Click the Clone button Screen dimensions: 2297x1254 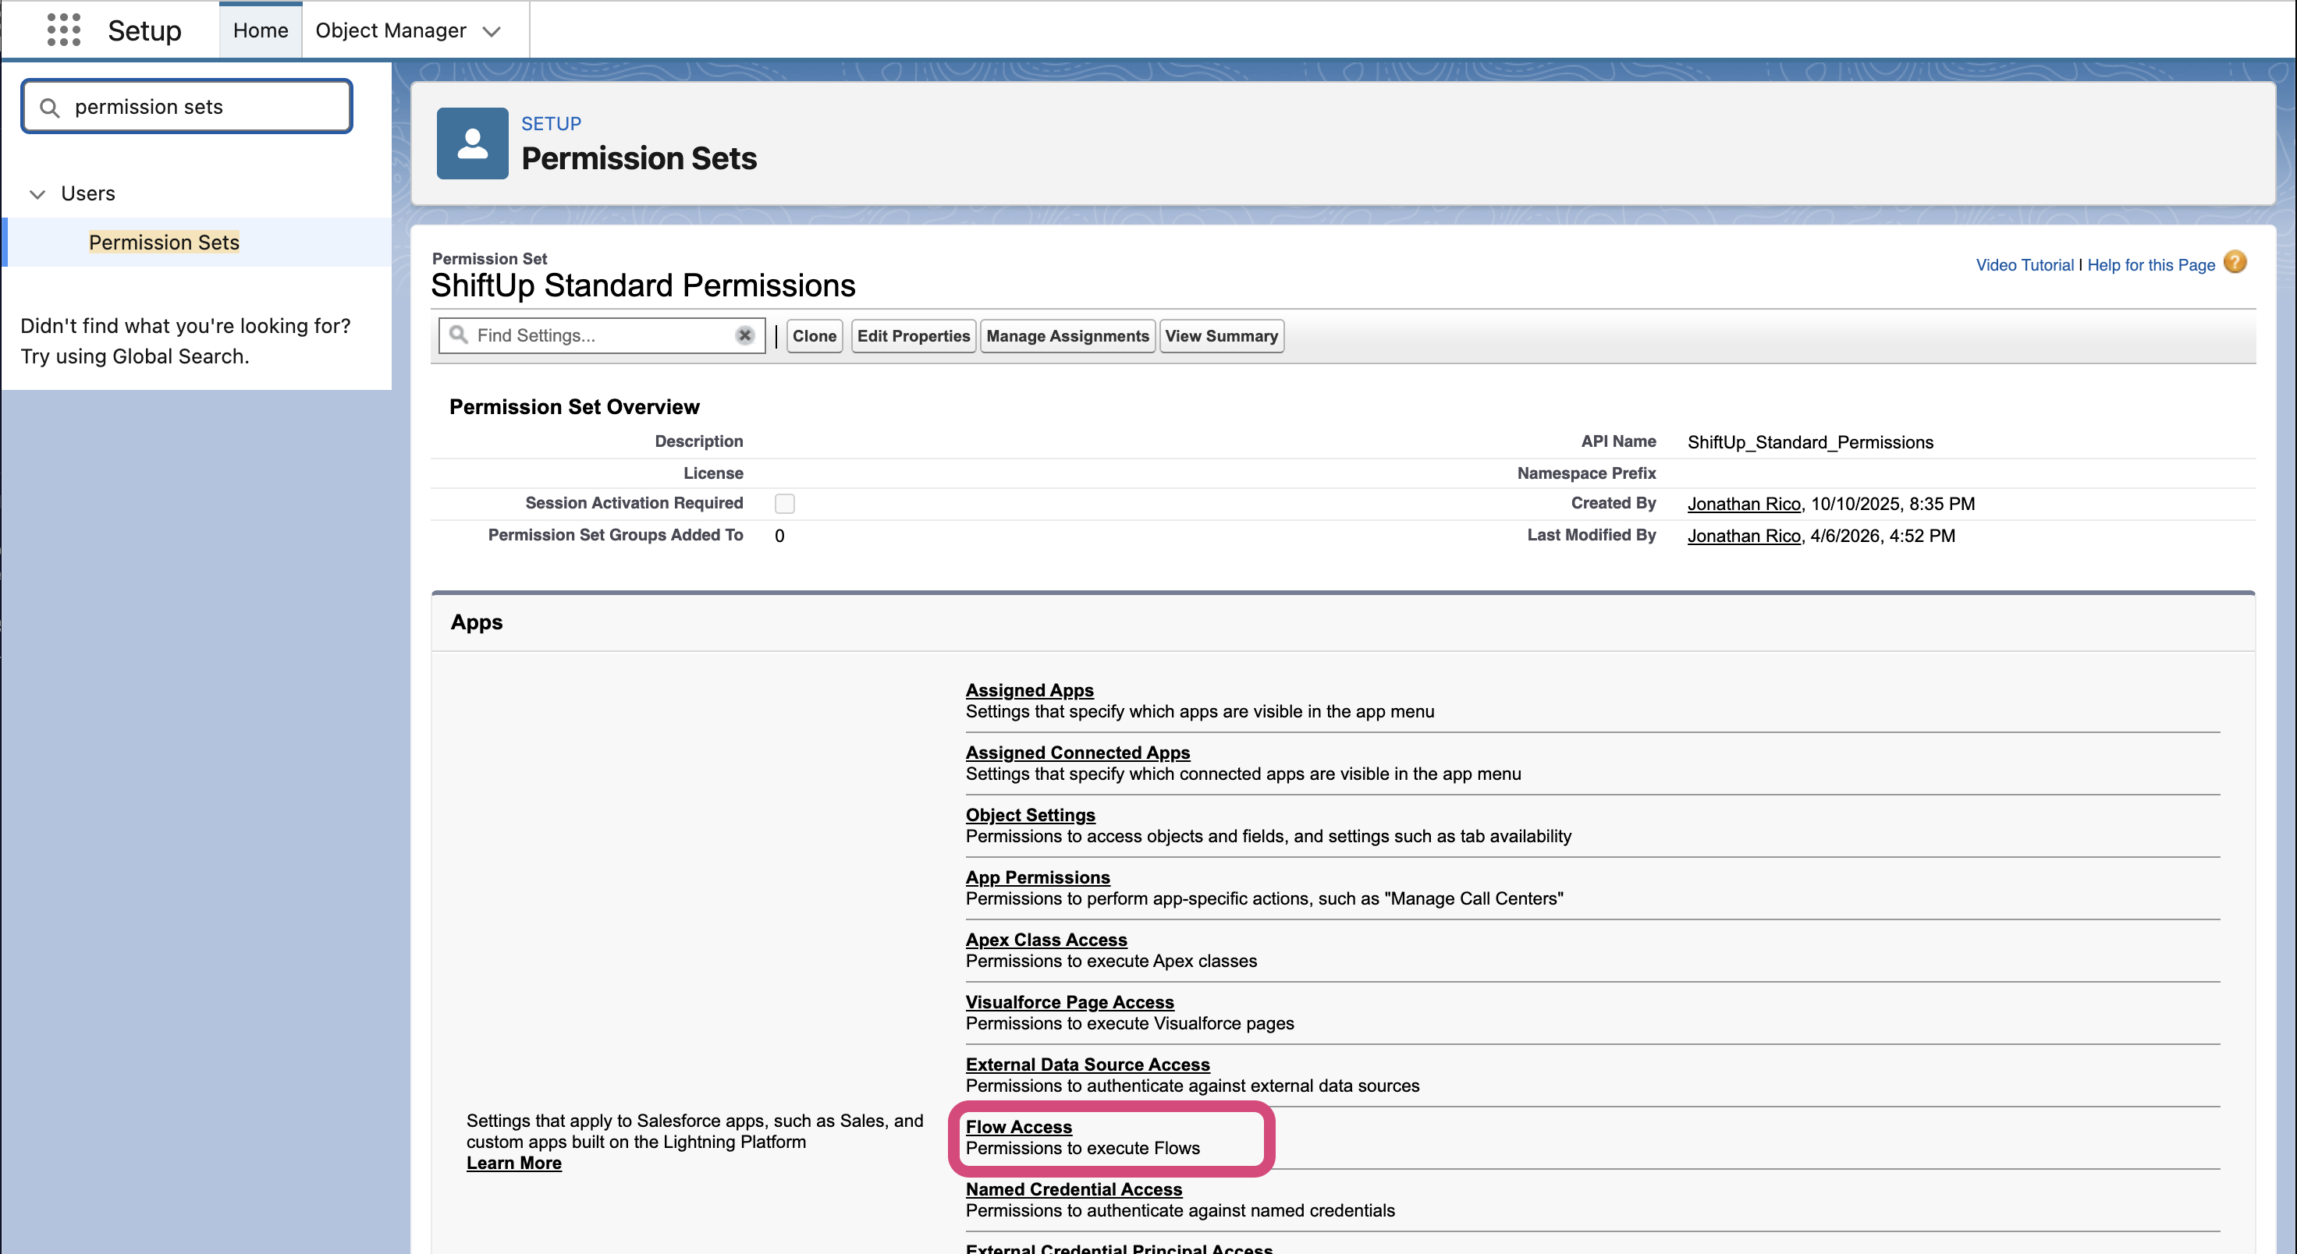click(x=814, y=336)
